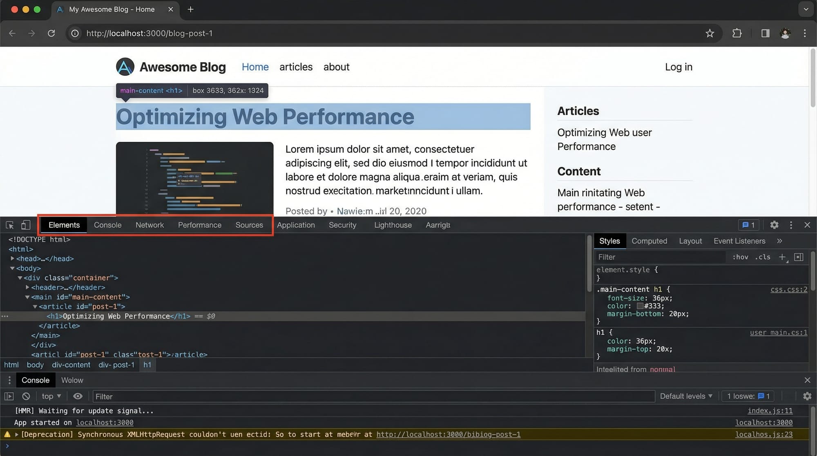Reload the page in the browser toolbar
The height and width of the screenshot is (456, 817).
coord(51,33)
